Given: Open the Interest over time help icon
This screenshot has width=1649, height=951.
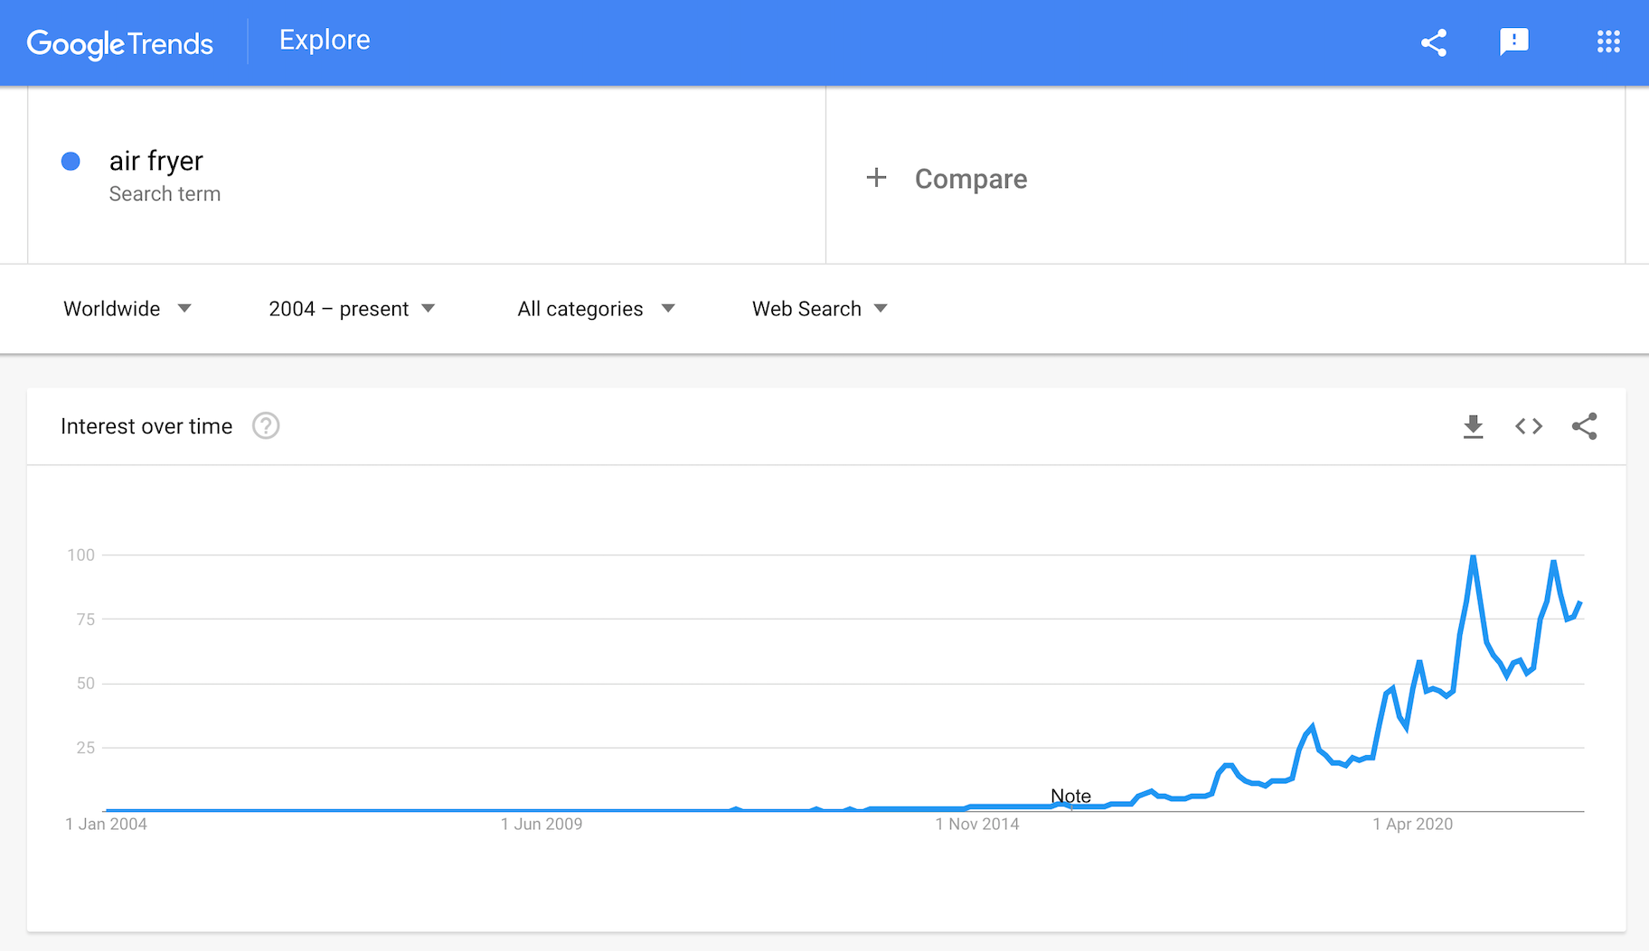Looking at the screenshot, I should click(x=266, y=425).
